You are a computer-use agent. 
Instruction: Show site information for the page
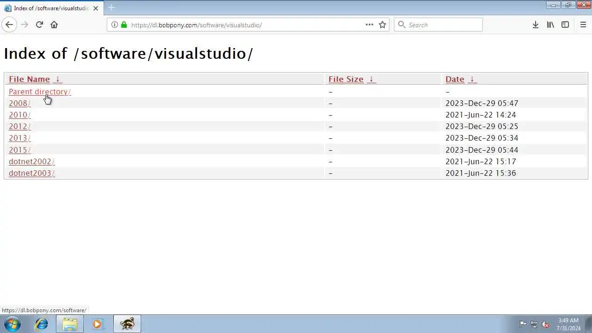click(114, 25)
